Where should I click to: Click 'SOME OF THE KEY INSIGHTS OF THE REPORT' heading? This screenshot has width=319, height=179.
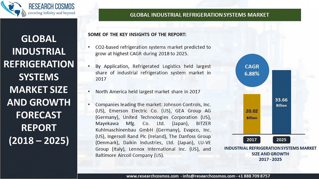point(137,35)
